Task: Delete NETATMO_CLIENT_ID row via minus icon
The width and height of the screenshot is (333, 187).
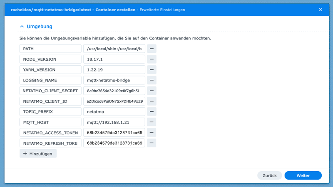Action: [152, 101]
